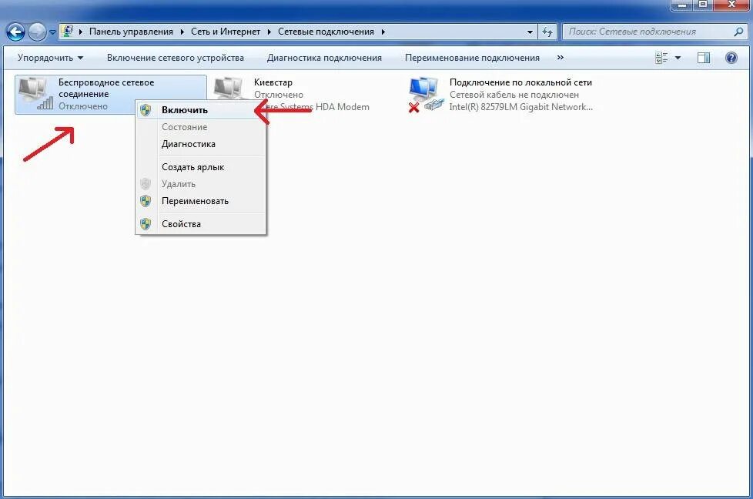Select Беспроводное сетевое соединение icon
This screenshot has height=499, width=753.
click(35, 94)
